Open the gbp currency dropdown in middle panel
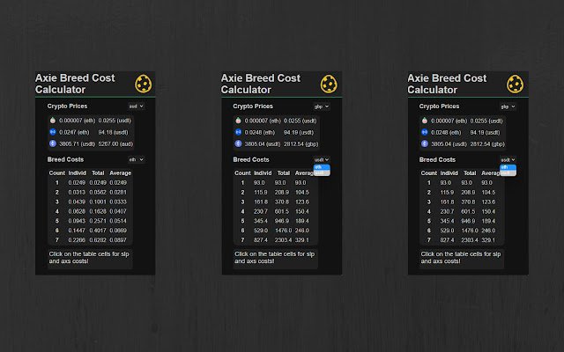 [x=322, y=106]
